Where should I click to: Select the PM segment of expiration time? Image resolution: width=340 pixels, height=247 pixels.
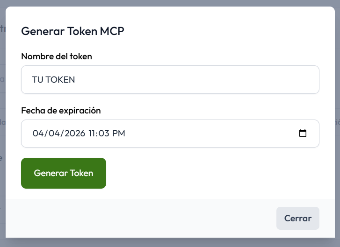click(119, 134)
